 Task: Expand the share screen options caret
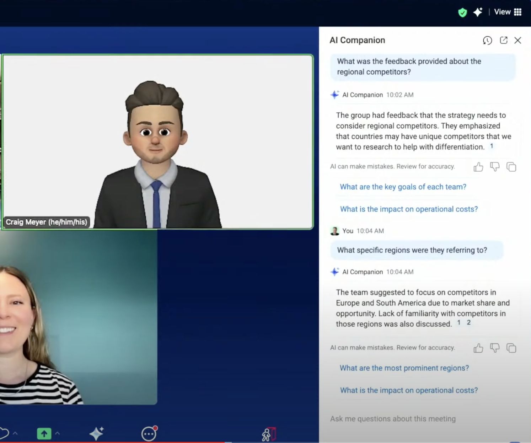click(58, 433)
